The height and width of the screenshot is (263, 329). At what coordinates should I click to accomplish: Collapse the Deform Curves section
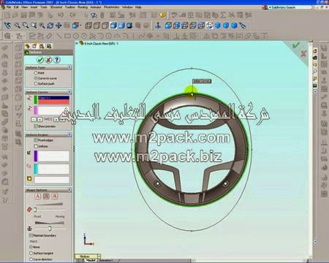pos(69,92)
